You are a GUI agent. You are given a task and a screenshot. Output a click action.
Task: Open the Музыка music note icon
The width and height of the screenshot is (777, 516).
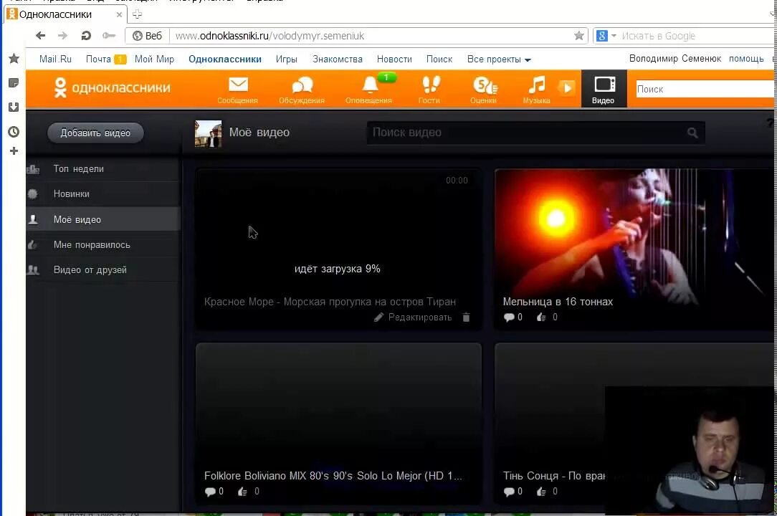pyautogui.click(x=537, y=90)
